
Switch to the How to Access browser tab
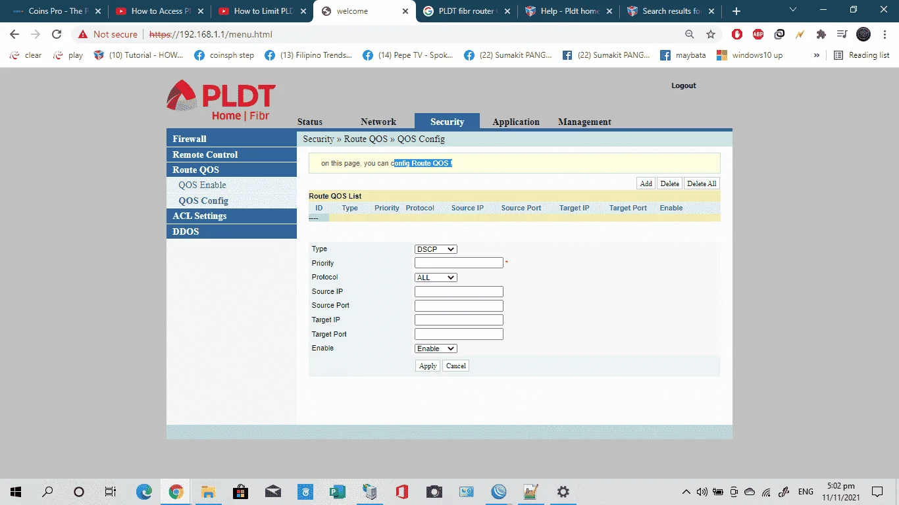158,11
